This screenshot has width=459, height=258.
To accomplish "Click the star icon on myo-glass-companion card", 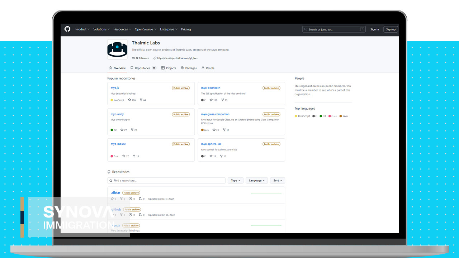I will [214, 130].
